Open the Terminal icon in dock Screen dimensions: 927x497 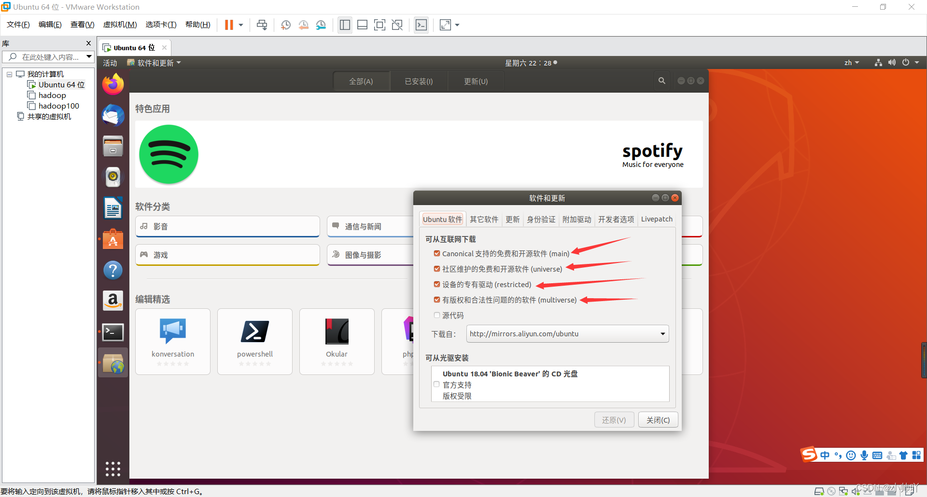113,332
